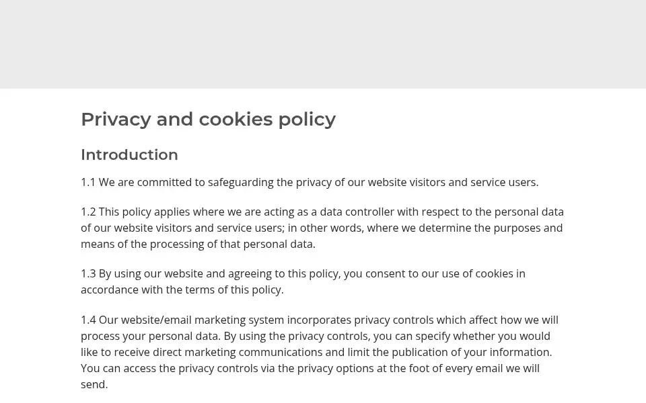646x403 pixels.
Task: Click the '1.3' paragraph number
Action: (88, 273)
